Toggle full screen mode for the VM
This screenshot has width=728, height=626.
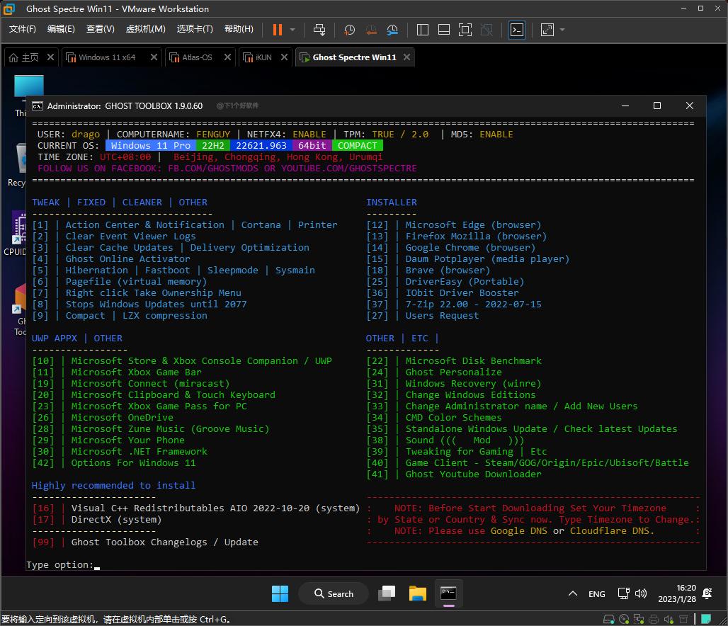[x=465, y=30]
